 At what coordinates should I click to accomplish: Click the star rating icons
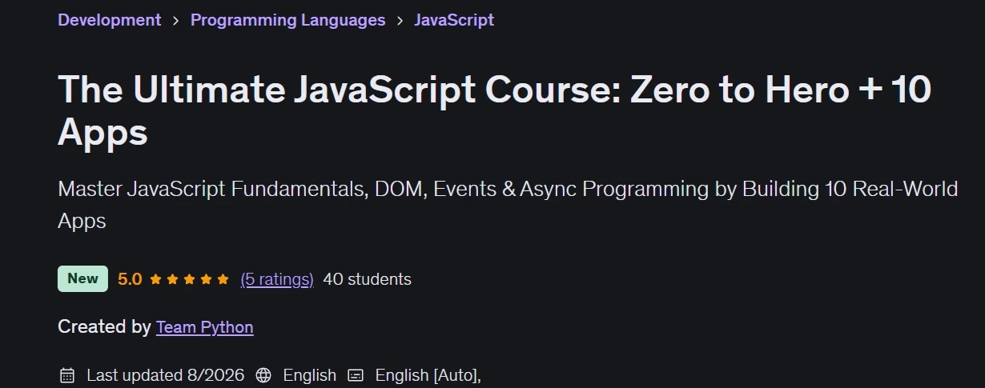[190, 279]
